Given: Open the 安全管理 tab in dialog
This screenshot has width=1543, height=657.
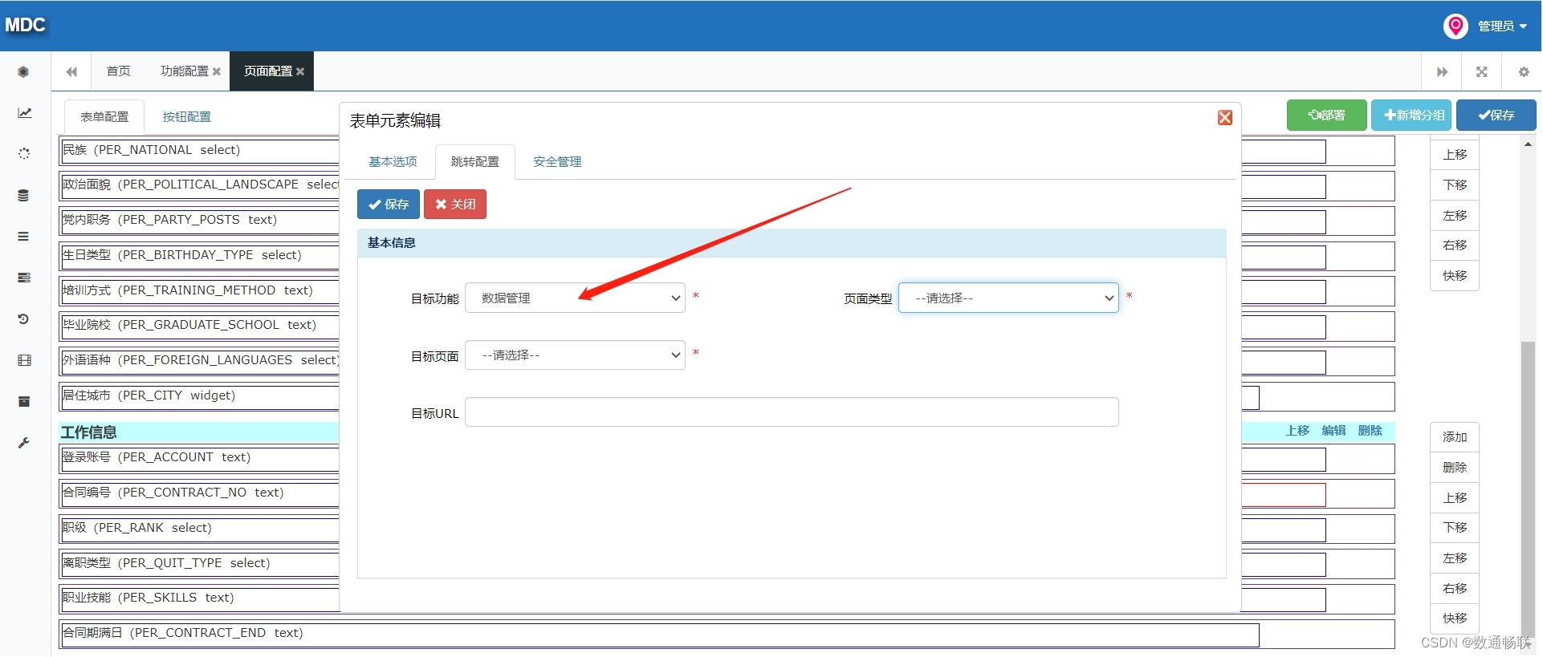Looking at the screenshot, I should [557, 162].
